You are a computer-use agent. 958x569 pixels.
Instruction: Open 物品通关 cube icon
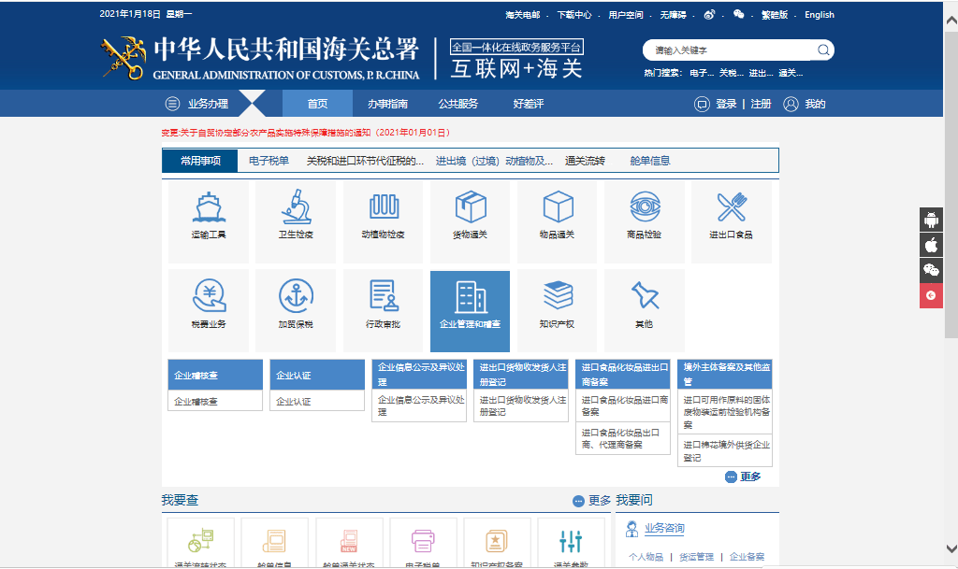(558, 207)
